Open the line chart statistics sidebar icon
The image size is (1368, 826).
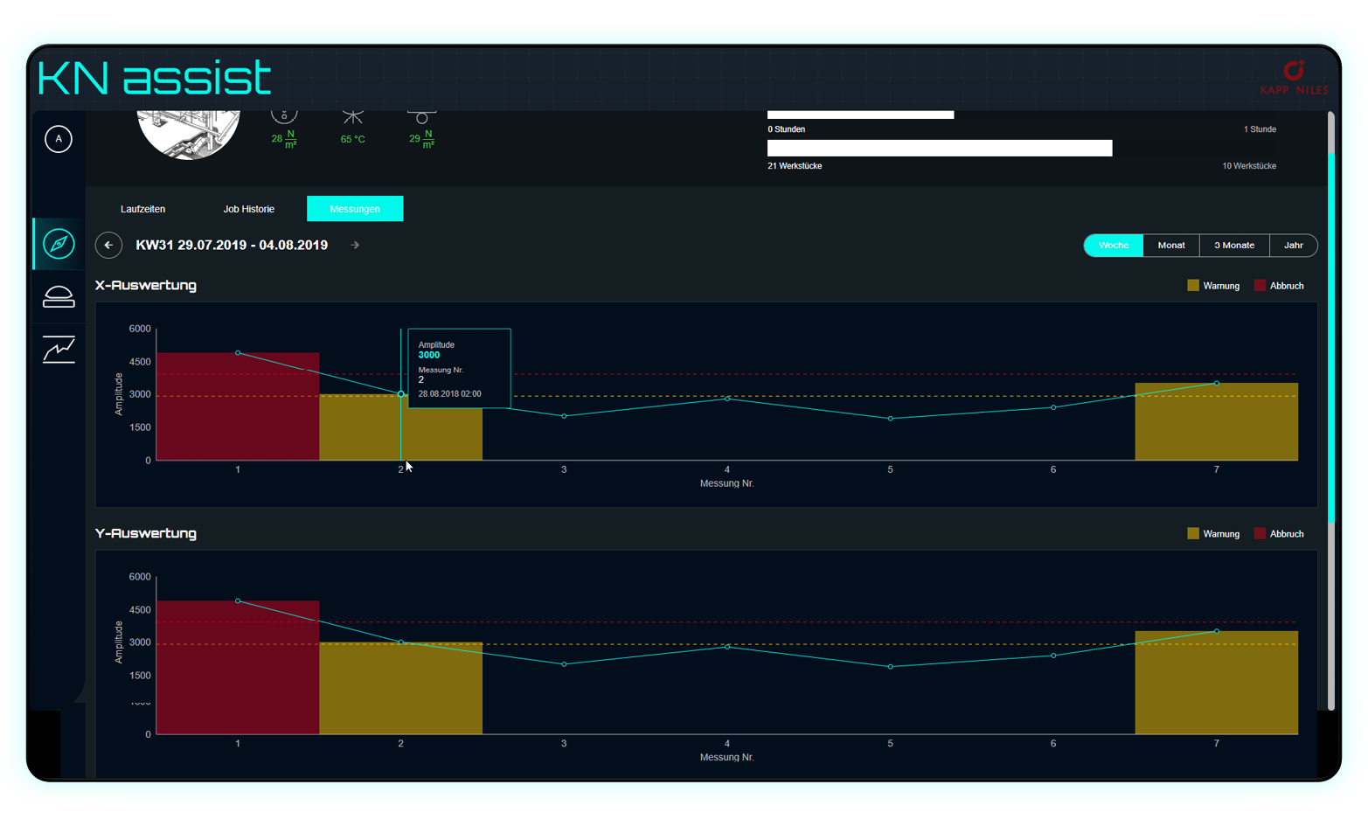pyautogui.click(x=59, y=350)
